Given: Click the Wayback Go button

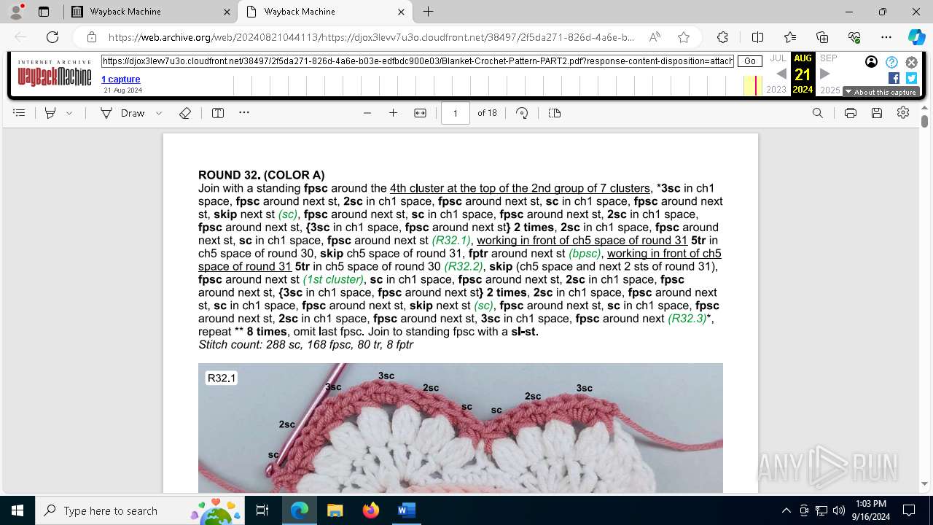Looking at the screenshot, I should [750, 62].
